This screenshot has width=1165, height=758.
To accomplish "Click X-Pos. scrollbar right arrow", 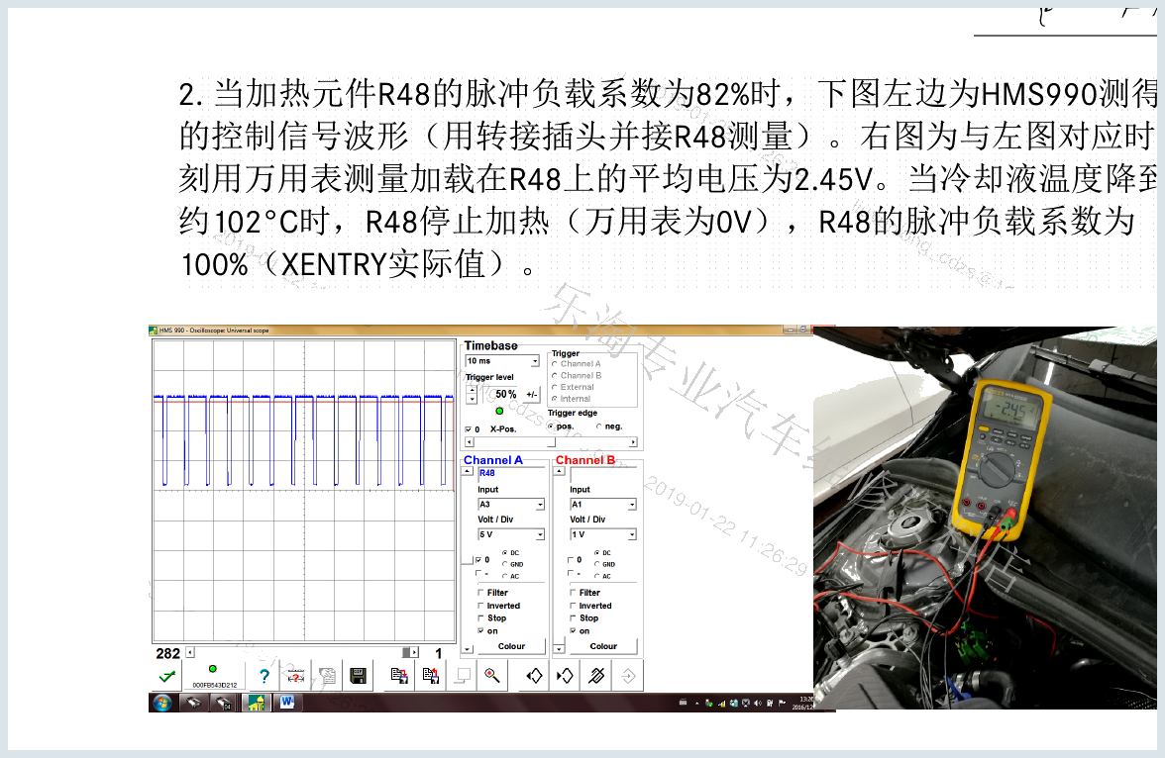I will point(633,442).
